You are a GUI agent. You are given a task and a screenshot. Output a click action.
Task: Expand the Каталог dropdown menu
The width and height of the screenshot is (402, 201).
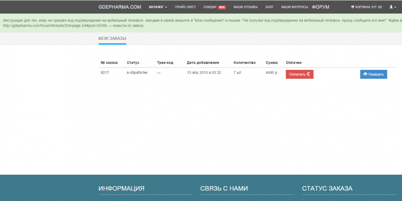click(158, 7)
